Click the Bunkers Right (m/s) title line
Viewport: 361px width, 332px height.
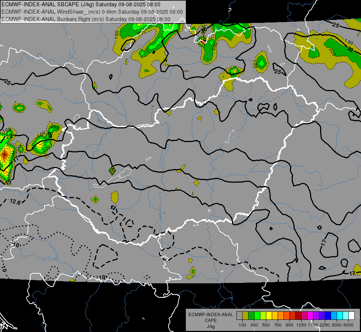coord(86,19)
